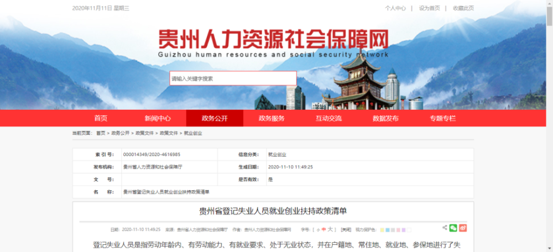This screenshot has width=553, height=252.
Task: Select the blue eye-protection color
Action: (x=387, y=230)
